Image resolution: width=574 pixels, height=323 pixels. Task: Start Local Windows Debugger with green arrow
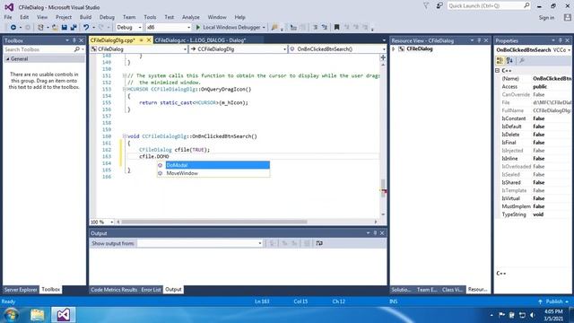(x=198, y=28)
